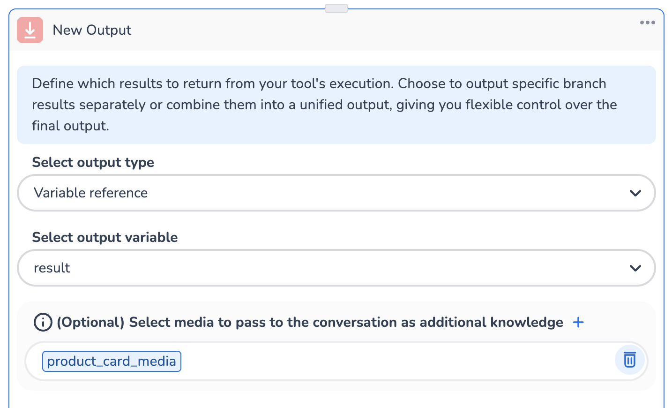Collapse the result variable dropdown chevron
This screenshot has width=672, height=408.
click(x=635, y=268)
